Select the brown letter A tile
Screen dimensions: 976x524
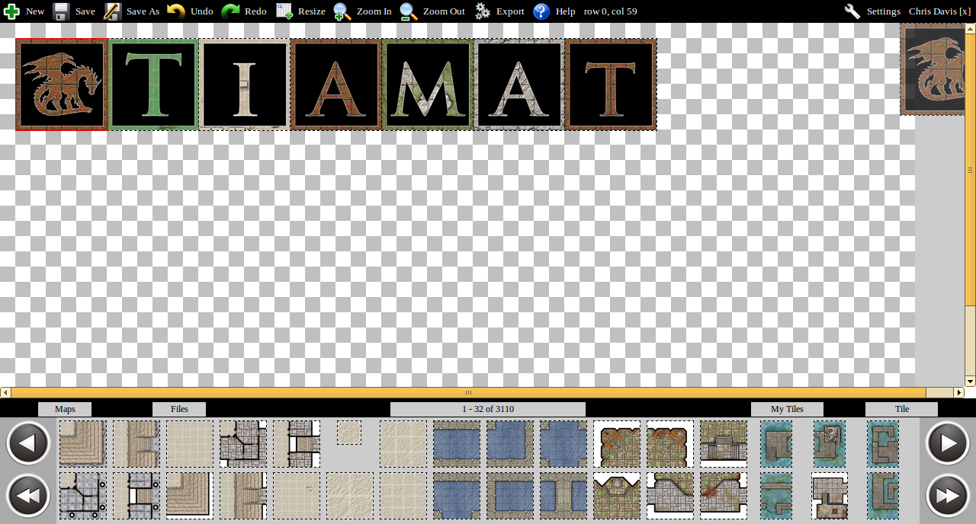point(336,85)
